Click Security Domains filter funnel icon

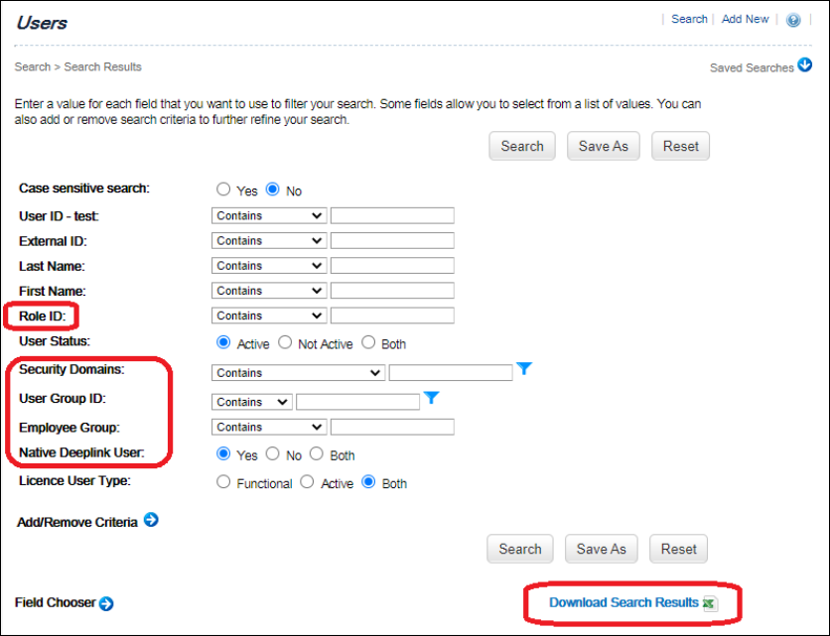(x=524, y=368)
